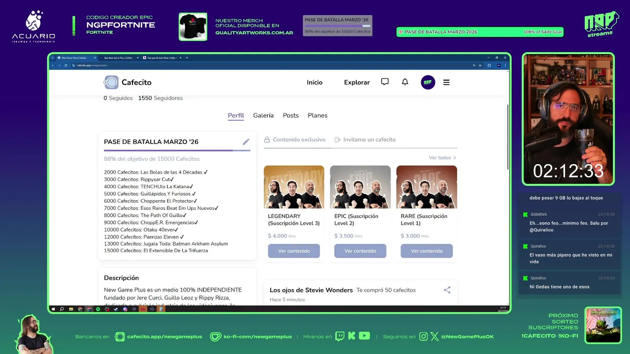Open File Explorer from the taskbar
Viewport: 630px width, 354px height.
coord(71,309)
